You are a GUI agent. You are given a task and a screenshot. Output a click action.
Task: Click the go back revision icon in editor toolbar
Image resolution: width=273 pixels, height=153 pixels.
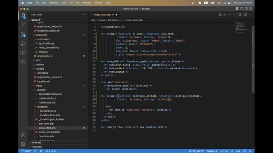click(225, 15)
